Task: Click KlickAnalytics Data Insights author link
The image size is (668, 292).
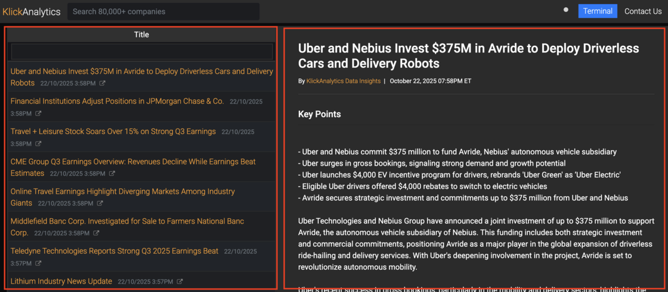Action: (344, 81)
